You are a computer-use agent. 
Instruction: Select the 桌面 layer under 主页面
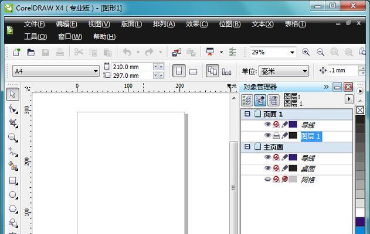coord(308,168)
